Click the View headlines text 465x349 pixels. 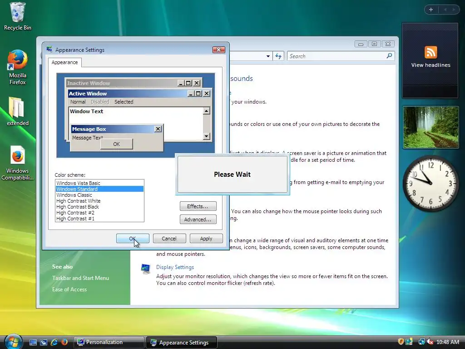(x=430, y=65)
